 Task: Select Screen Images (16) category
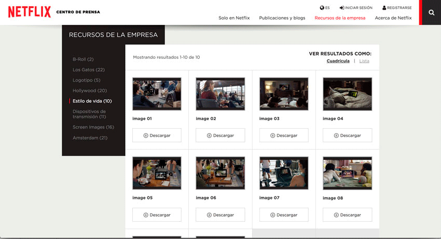[x=93, y=127]
